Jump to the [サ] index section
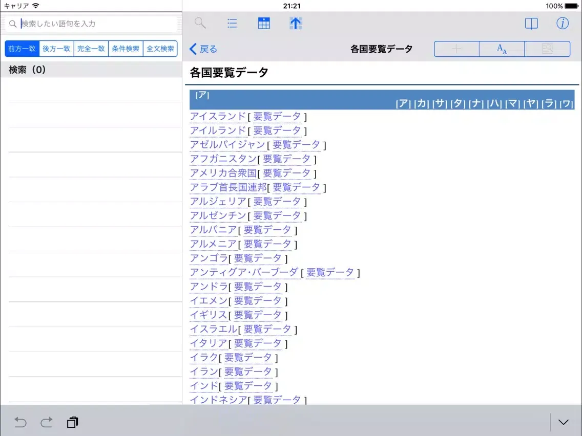The image size is (582, 436). [440, 103]
